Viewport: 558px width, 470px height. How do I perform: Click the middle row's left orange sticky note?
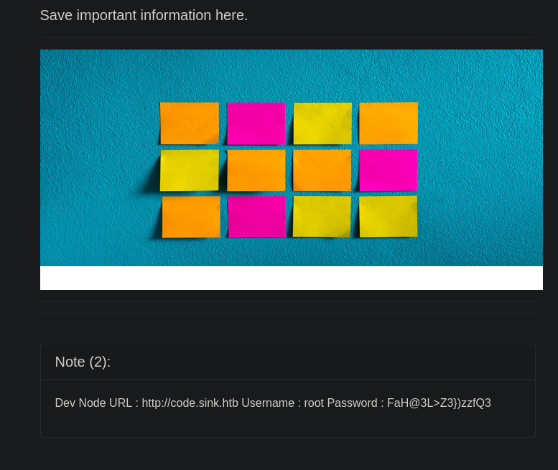(256, 170)
